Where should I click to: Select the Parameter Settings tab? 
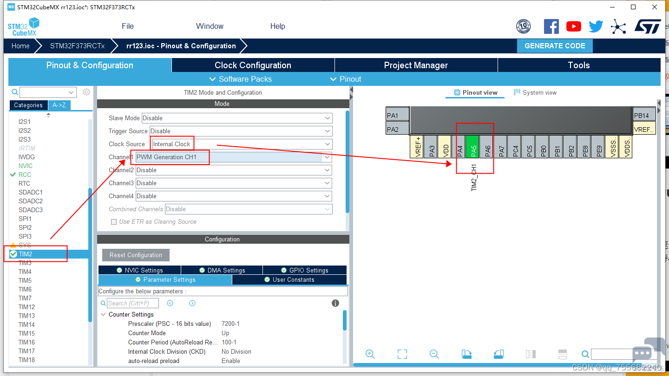tap(165, 280)
